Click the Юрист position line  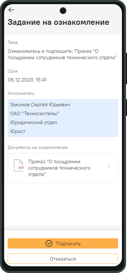click(18, 131)
